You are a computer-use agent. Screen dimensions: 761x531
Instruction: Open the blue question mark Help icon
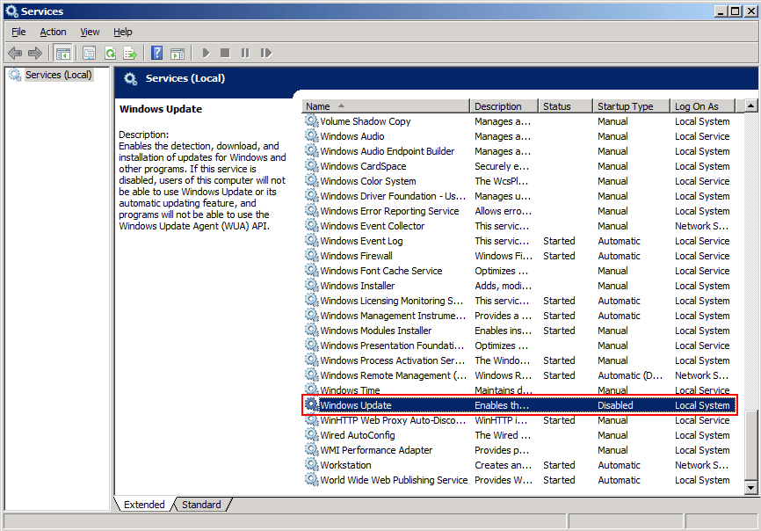click(x=156, y=53)
